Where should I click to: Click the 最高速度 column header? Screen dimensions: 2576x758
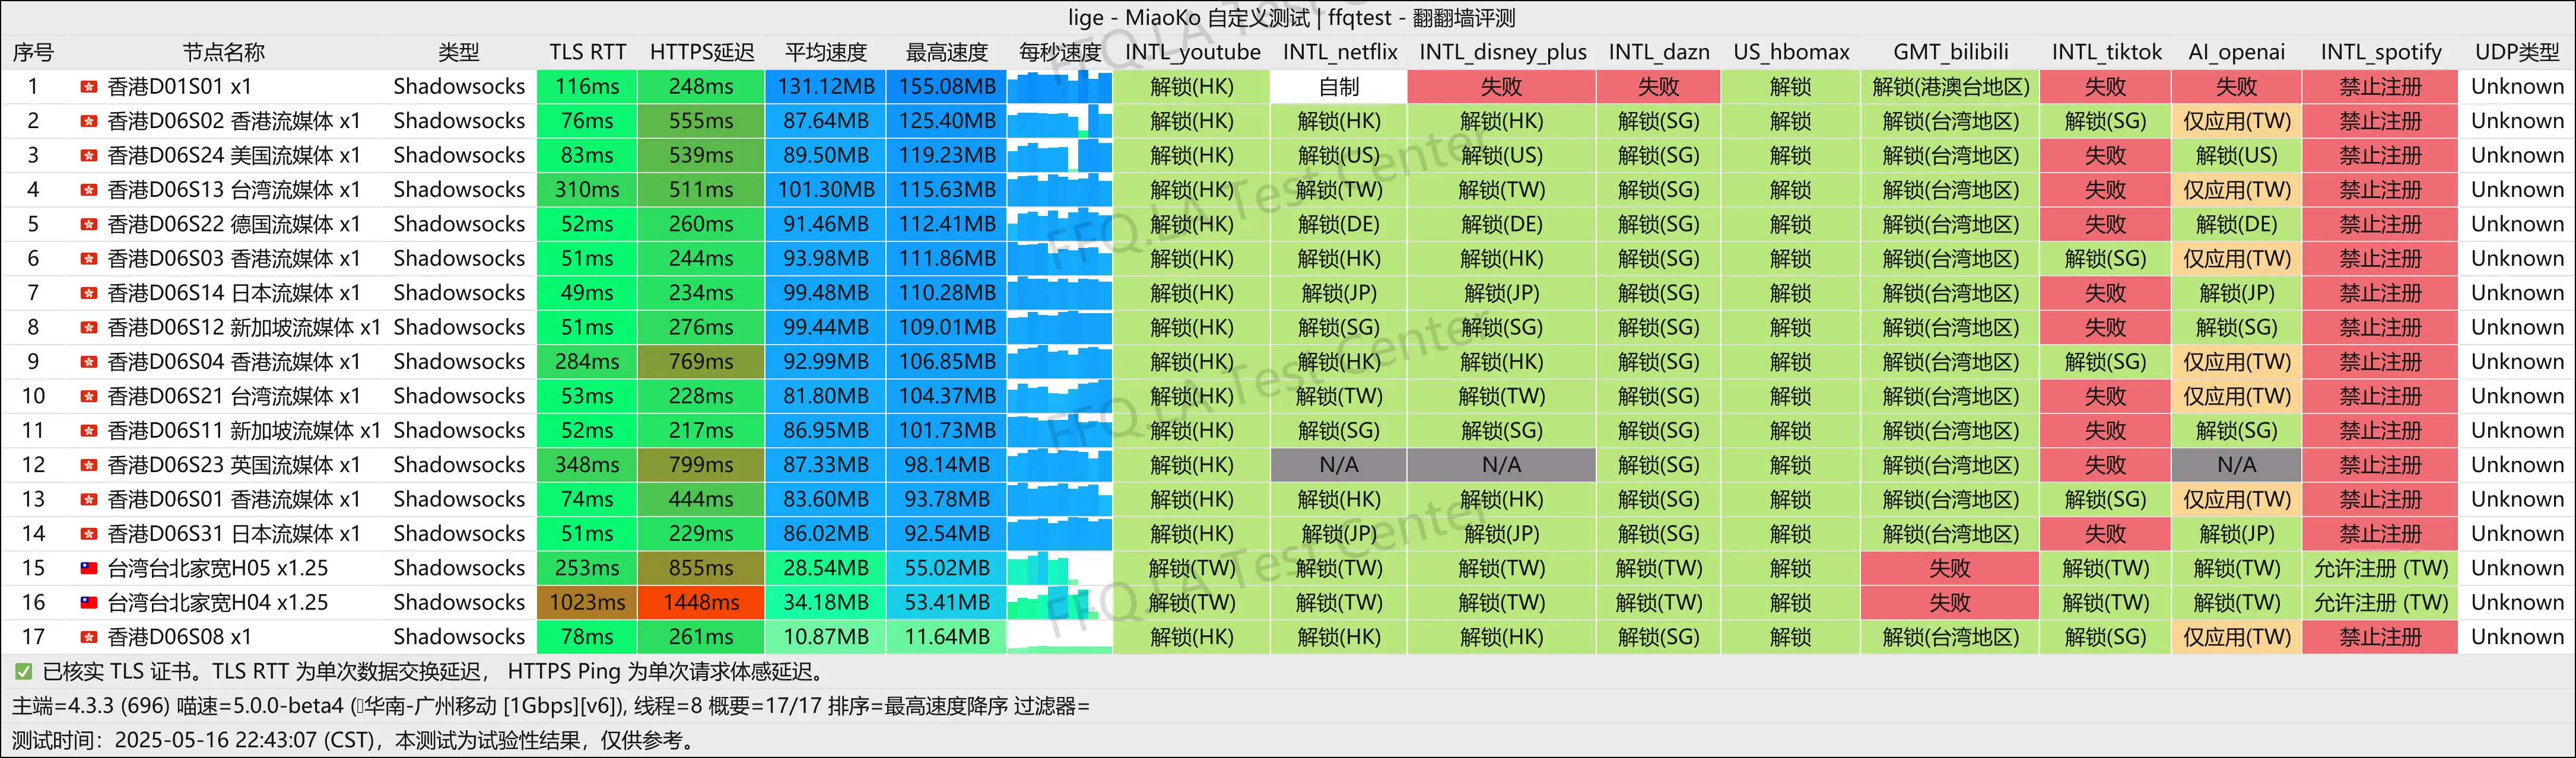947,52
